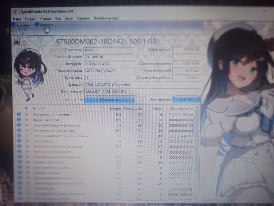Click the Атрибут column header

tap(39, 108)
